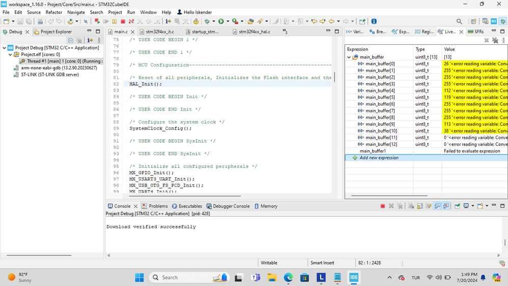The width and height of the screenshot is (508, 286).
Task: Select the ST-LINK GDB server entry
Action: tap(49, 74)
